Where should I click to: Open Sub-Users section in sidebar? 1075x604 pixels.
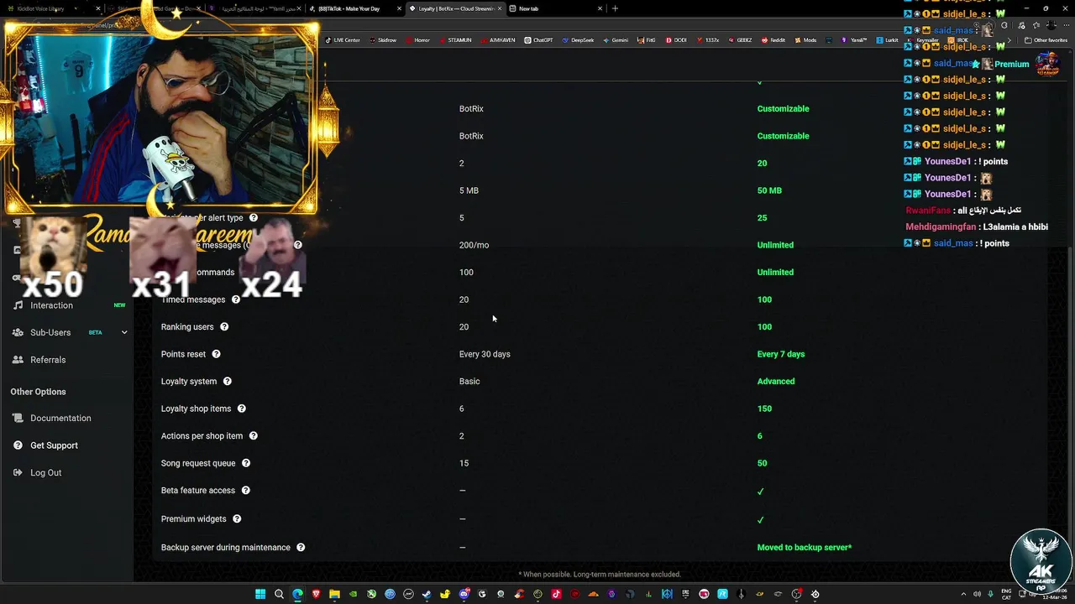point(50,332)
